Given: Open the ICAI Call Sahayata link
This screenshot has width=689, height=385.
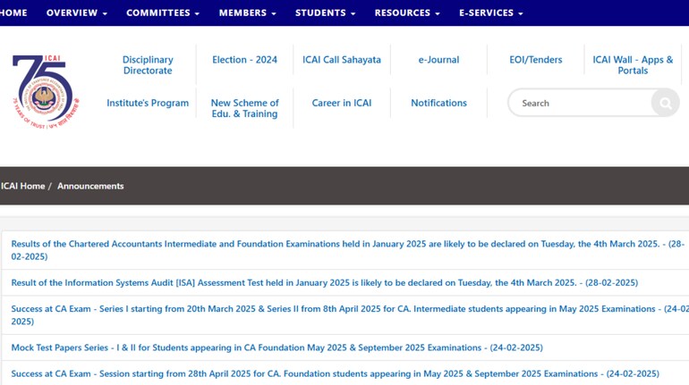Looking at the screenshot, I should [342, 60].
